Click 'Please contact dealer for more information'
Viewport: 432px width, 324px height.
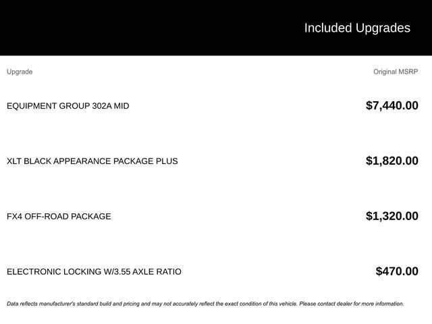pyautogui.click(x=351, y=304)
